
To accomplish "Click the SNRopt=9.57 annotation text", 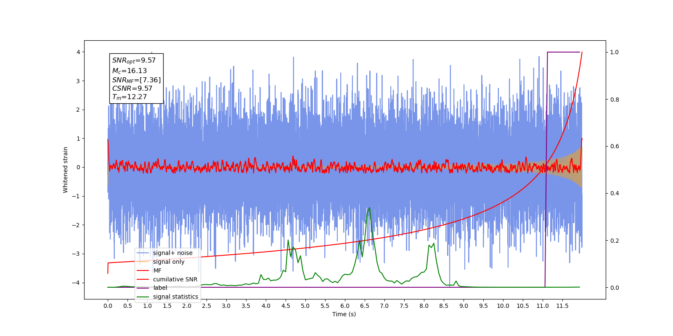I will click(x=134, y=61).
